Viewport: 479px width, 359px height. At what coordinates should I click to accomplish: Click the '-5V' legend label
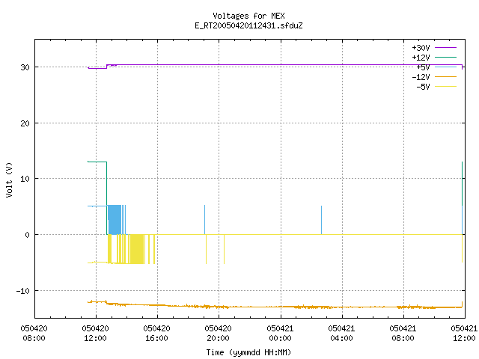click(424, 87)
